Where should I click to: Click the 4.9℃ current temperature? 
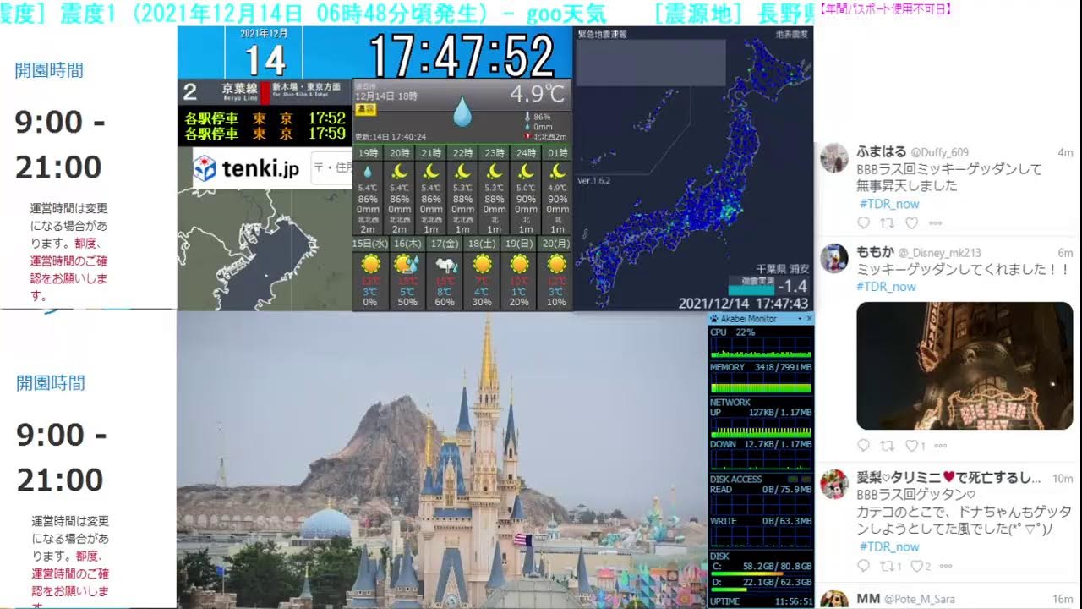(538, 93)
